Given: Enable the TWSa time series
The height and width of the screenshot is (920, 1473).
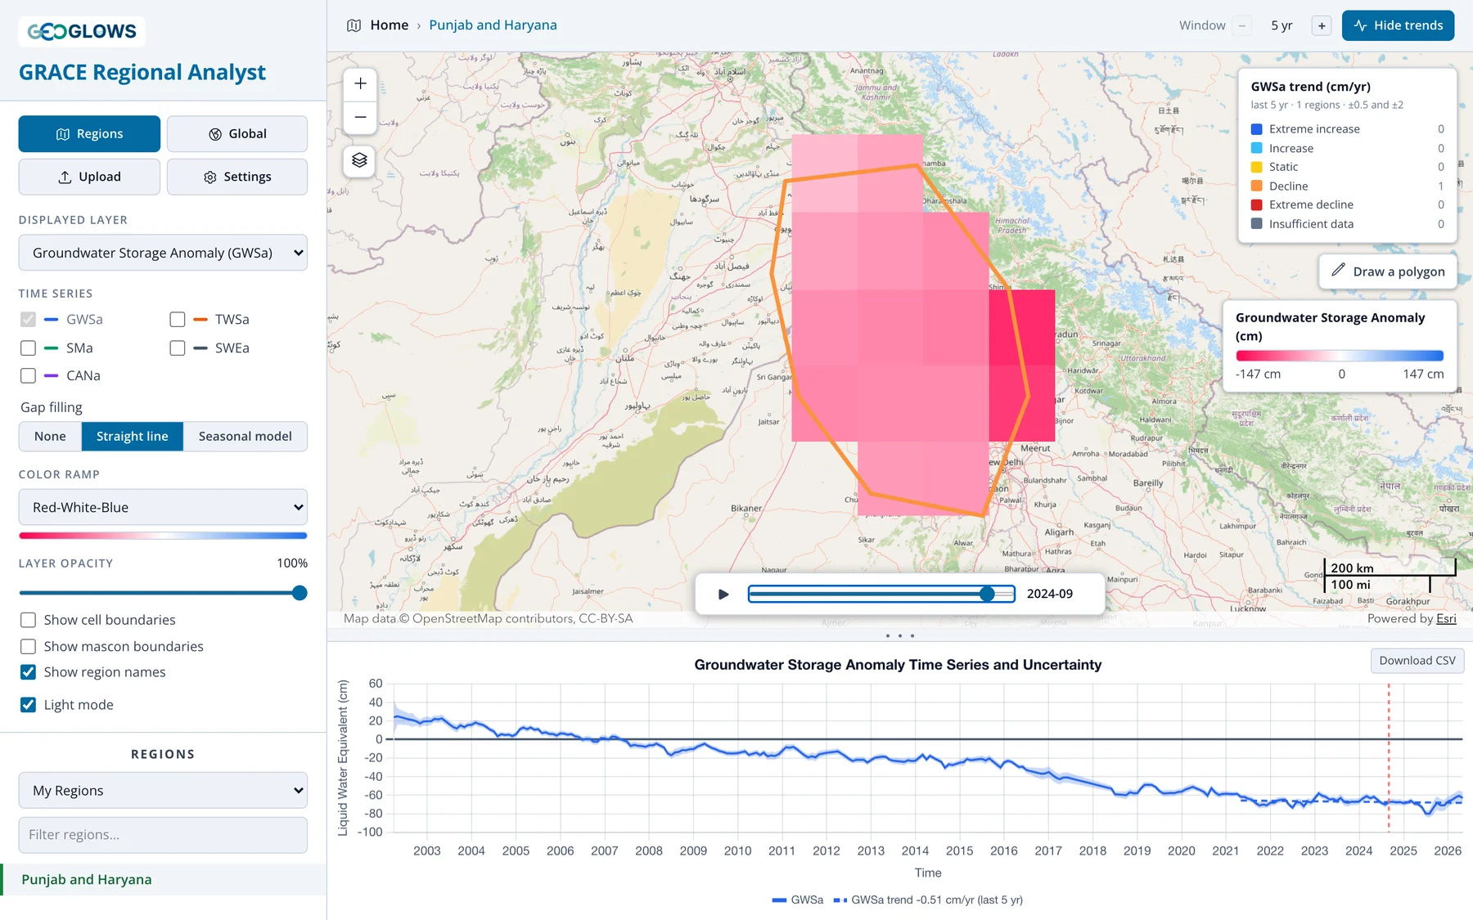Looking at the screenshot, I should pos(178,320).
